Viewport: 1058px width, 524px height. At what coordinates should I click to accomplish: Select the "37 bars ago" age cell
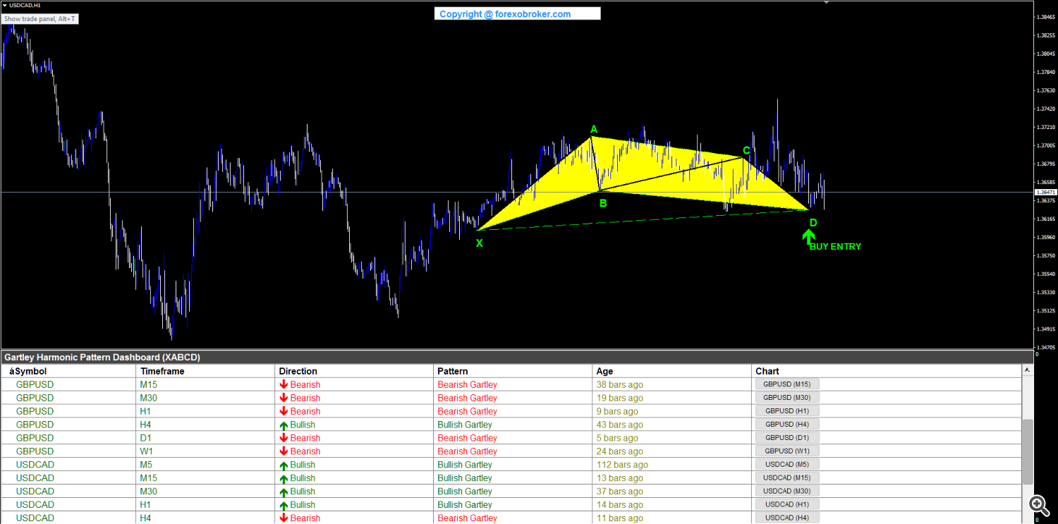620,492
